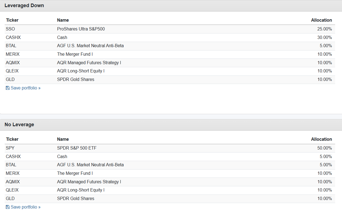Click the BTAL 5.00% allocation in Leveraged Down

(x=326, y=46)
